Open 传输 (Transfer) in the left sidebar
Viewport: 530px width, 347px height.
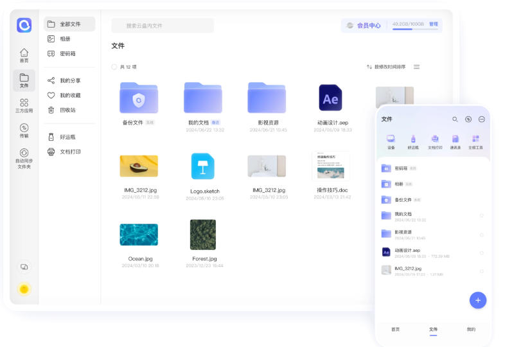(x=24, y=130)
